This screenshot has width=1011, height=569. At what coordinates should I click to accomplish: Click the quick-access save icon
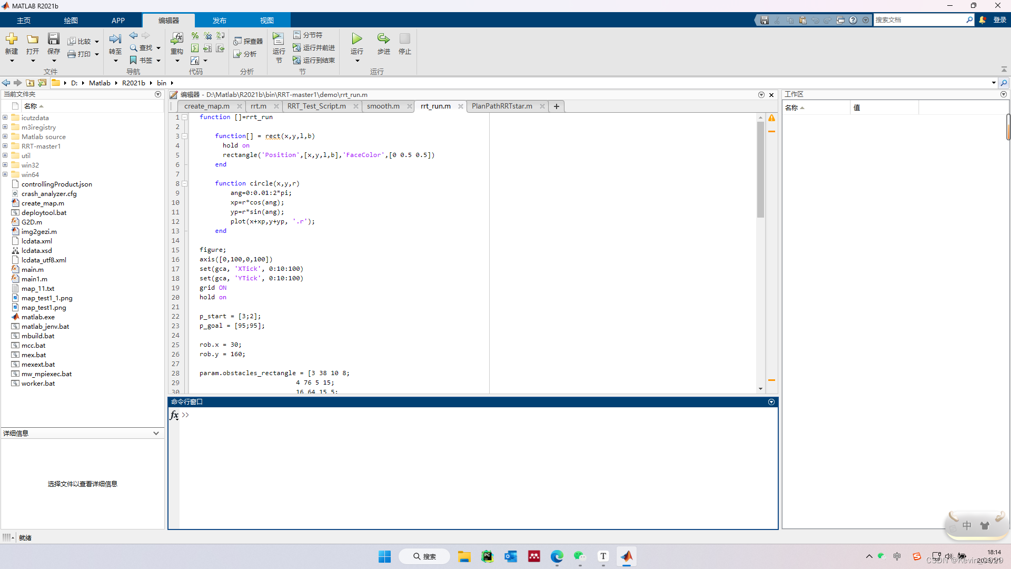[765, 20]
